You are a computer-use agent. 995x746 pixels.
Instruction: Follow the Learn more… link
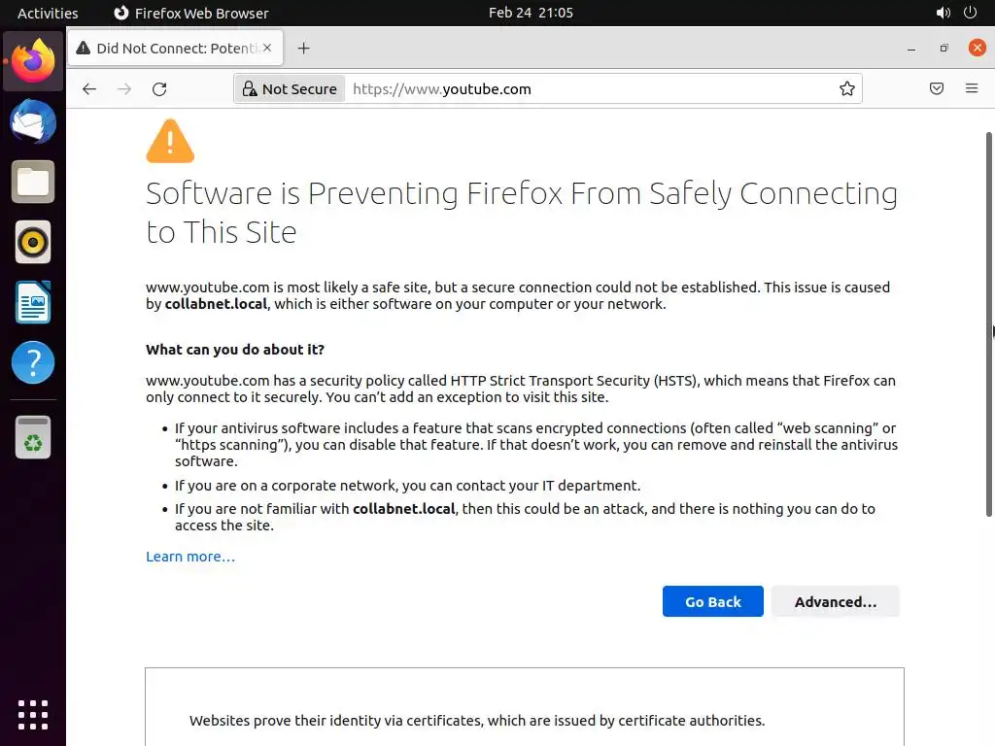click(x=190, y=557)
